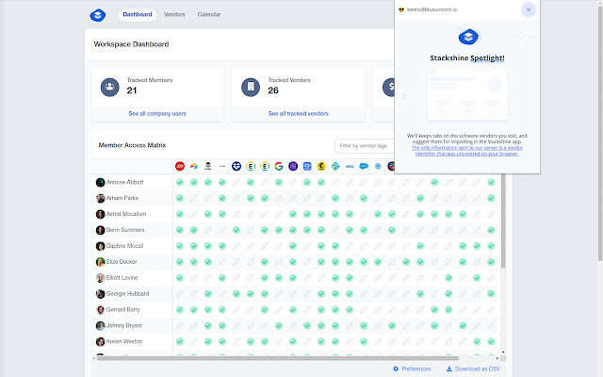
Task: Click Arham Parks's avatar
Action: [100, 198]
